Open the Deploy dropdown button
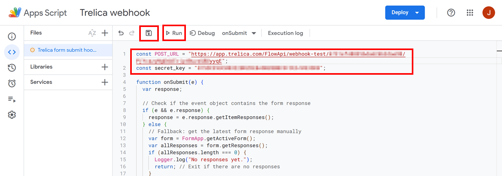 [x=405, y=13]
